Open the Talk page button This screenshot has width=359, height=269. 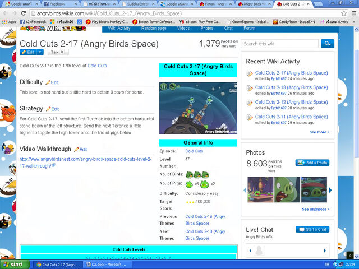58,52
